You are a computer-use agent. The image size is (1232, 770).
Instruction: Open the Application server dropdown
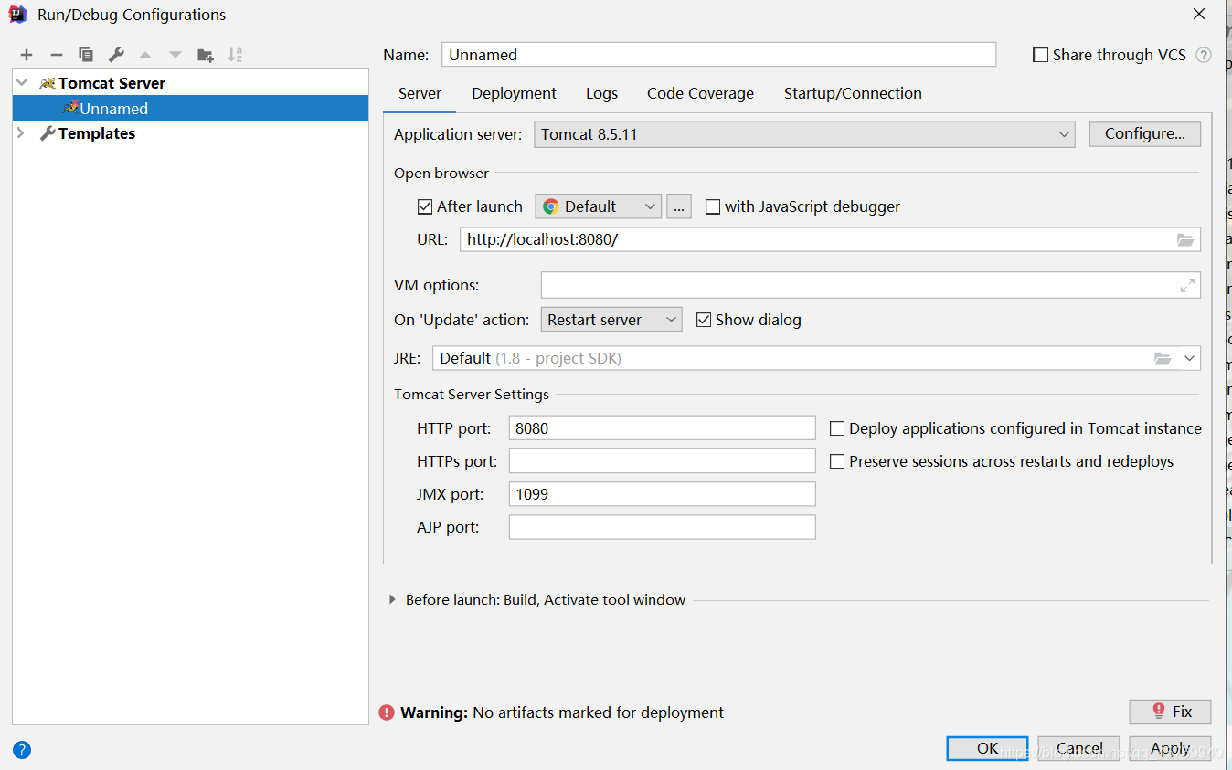tap(804, 134)
